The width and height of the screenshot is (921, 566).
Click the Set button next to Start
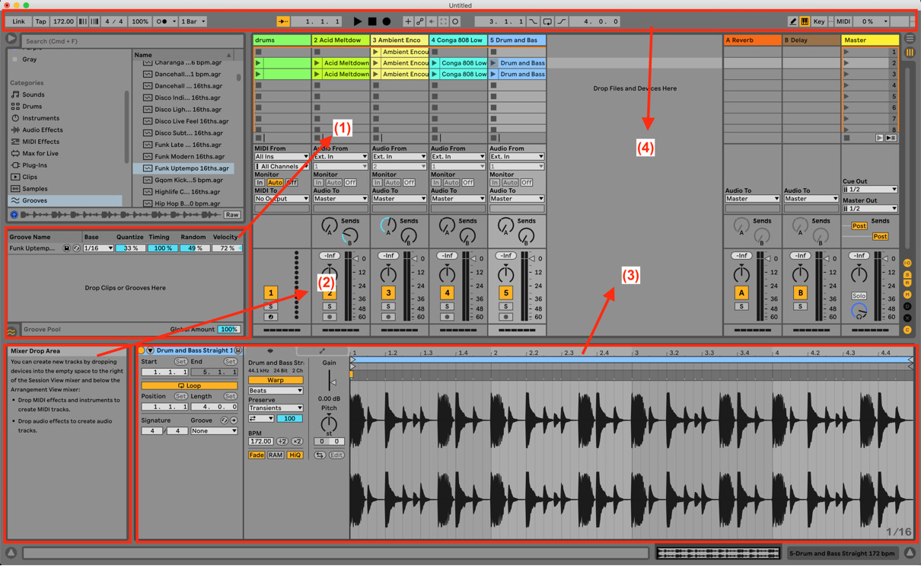pos(180,362)
